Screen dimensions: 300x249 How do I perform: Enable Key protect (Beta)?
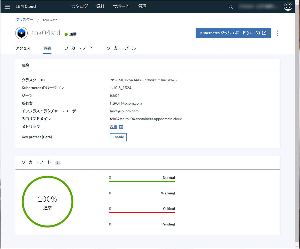pos(118,137)
